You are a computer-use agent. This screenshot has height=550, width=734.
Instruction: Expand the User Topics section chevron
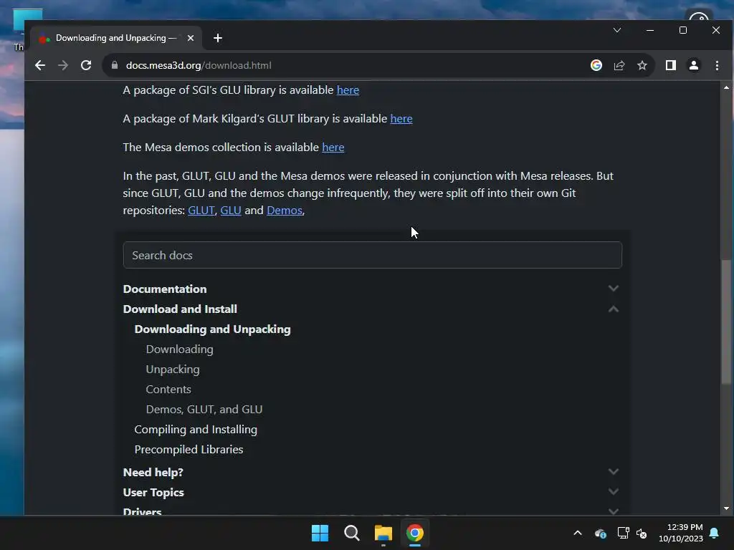point(614,491)
